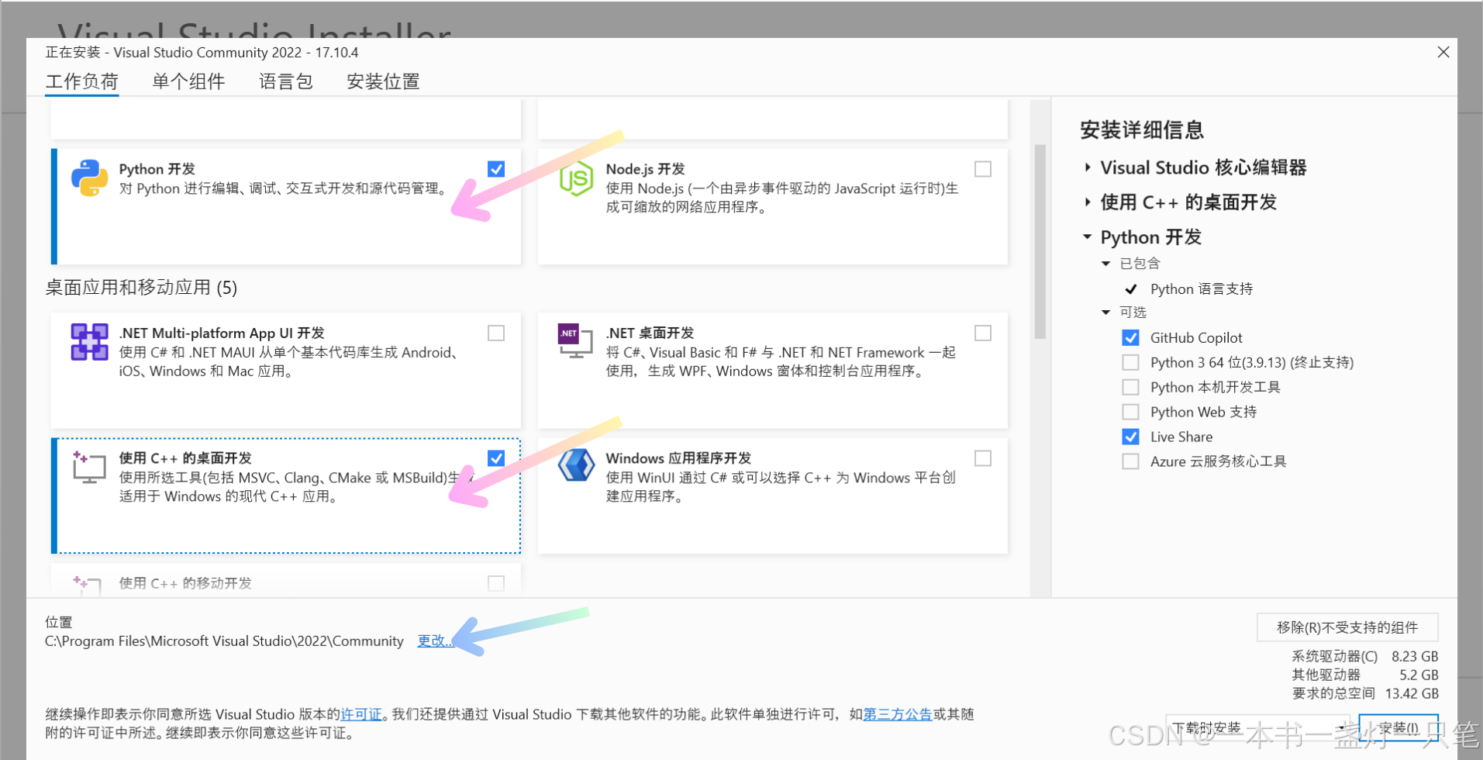Uncheck the Python 开发 workload checkbox

496,169
